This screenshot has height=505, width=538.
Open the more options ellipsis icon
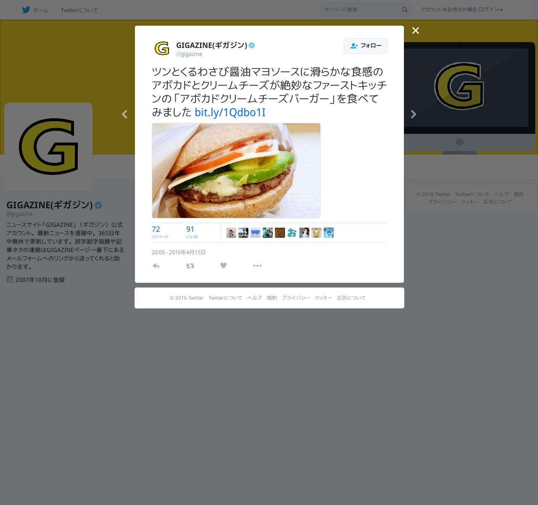[x=257, y=266]
